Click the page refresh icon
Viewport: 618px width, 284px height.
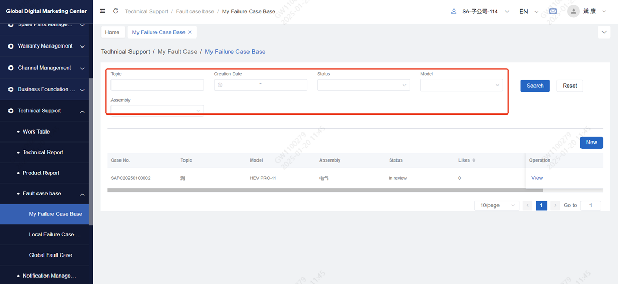(x=116, y=11)
